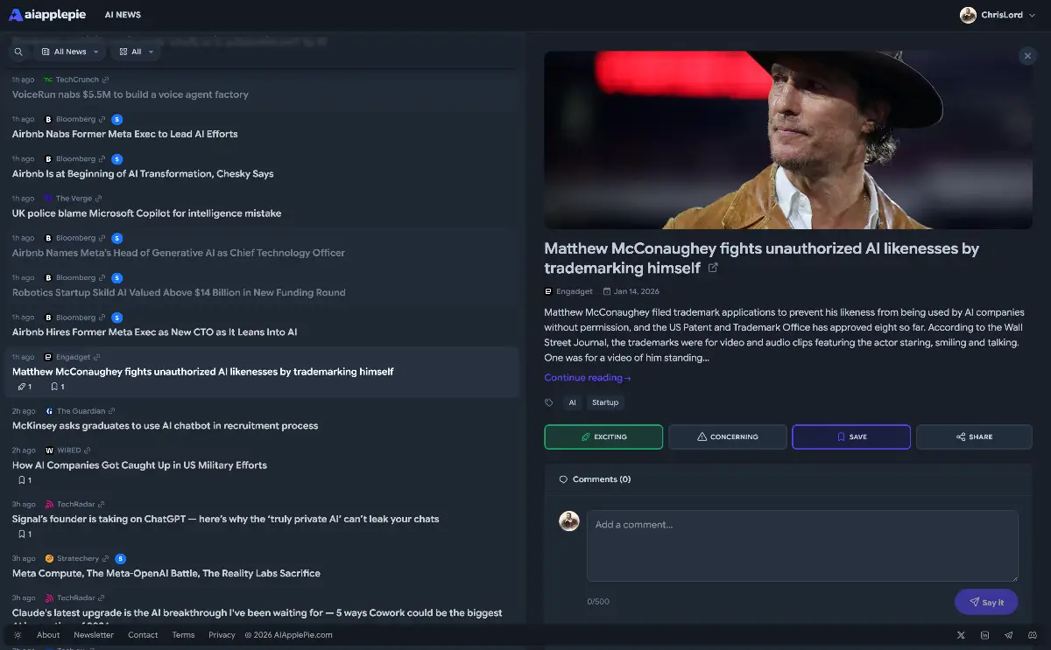Open Meta Compute, Meta-OpenAI Battle article
The height and width of the screenshot is (650, 1051).
coord(166,574)
